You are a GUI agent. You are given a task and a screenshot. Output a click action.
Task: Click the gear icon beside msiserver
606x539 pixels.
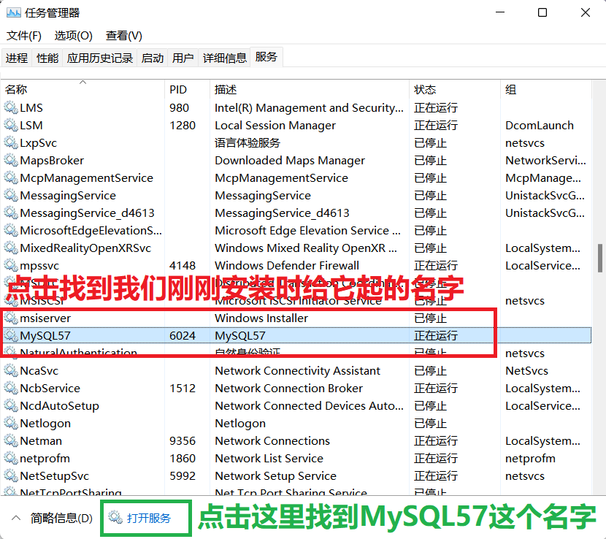pyautogui.click(x=11, y=318)
